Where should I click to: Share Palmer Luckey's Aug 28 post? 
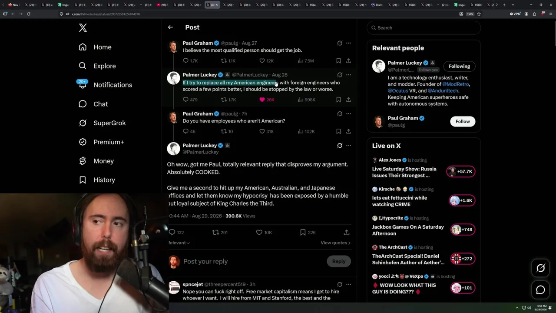[348, 100]
